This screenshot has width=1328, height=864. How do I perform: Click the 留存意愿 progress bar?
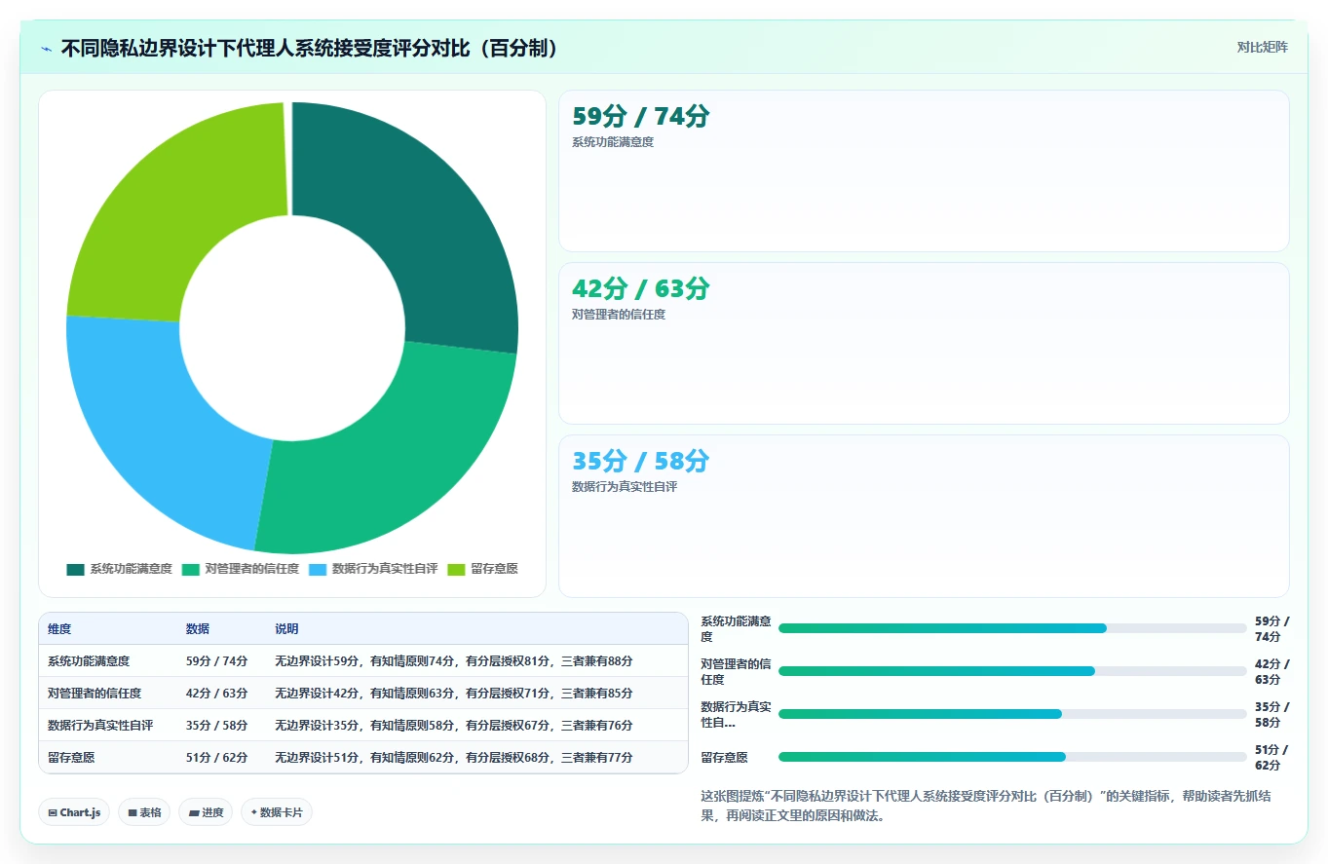point(1012,757)
